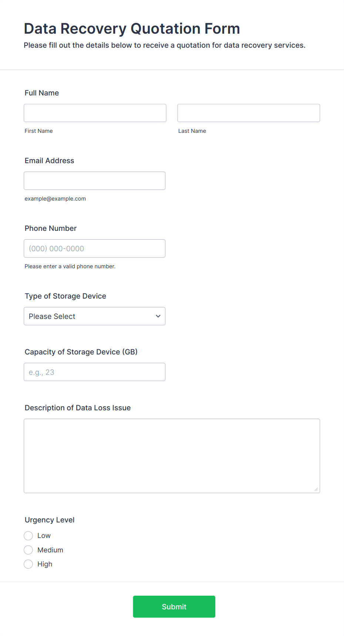Click the Email Address label
The width and height of the screenshot is (344, 636).
point(50,161)
